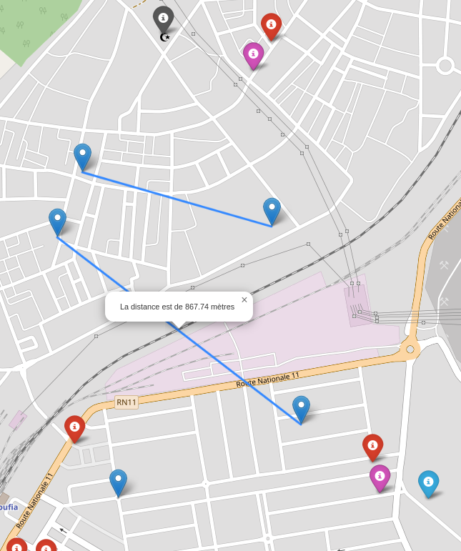The image size is (461, 551).
Task: Open the red info marker on the RN11 bend
Action: [x=75, y=429]
